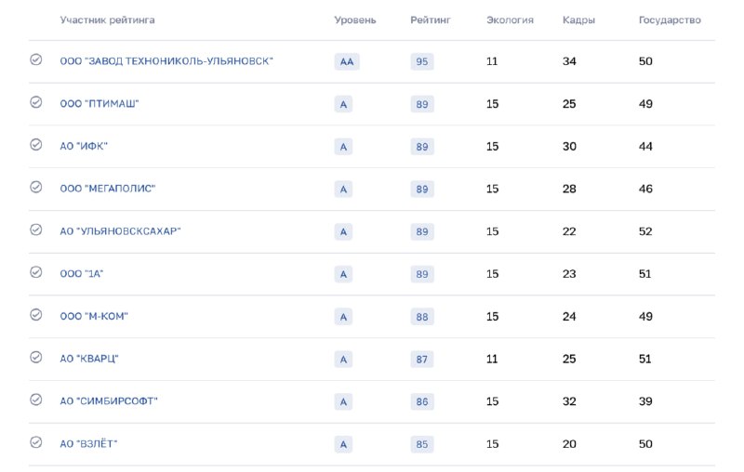Click Кадры value 30 in ИФК row
This screenshot has width=744, height=472.
569,147
